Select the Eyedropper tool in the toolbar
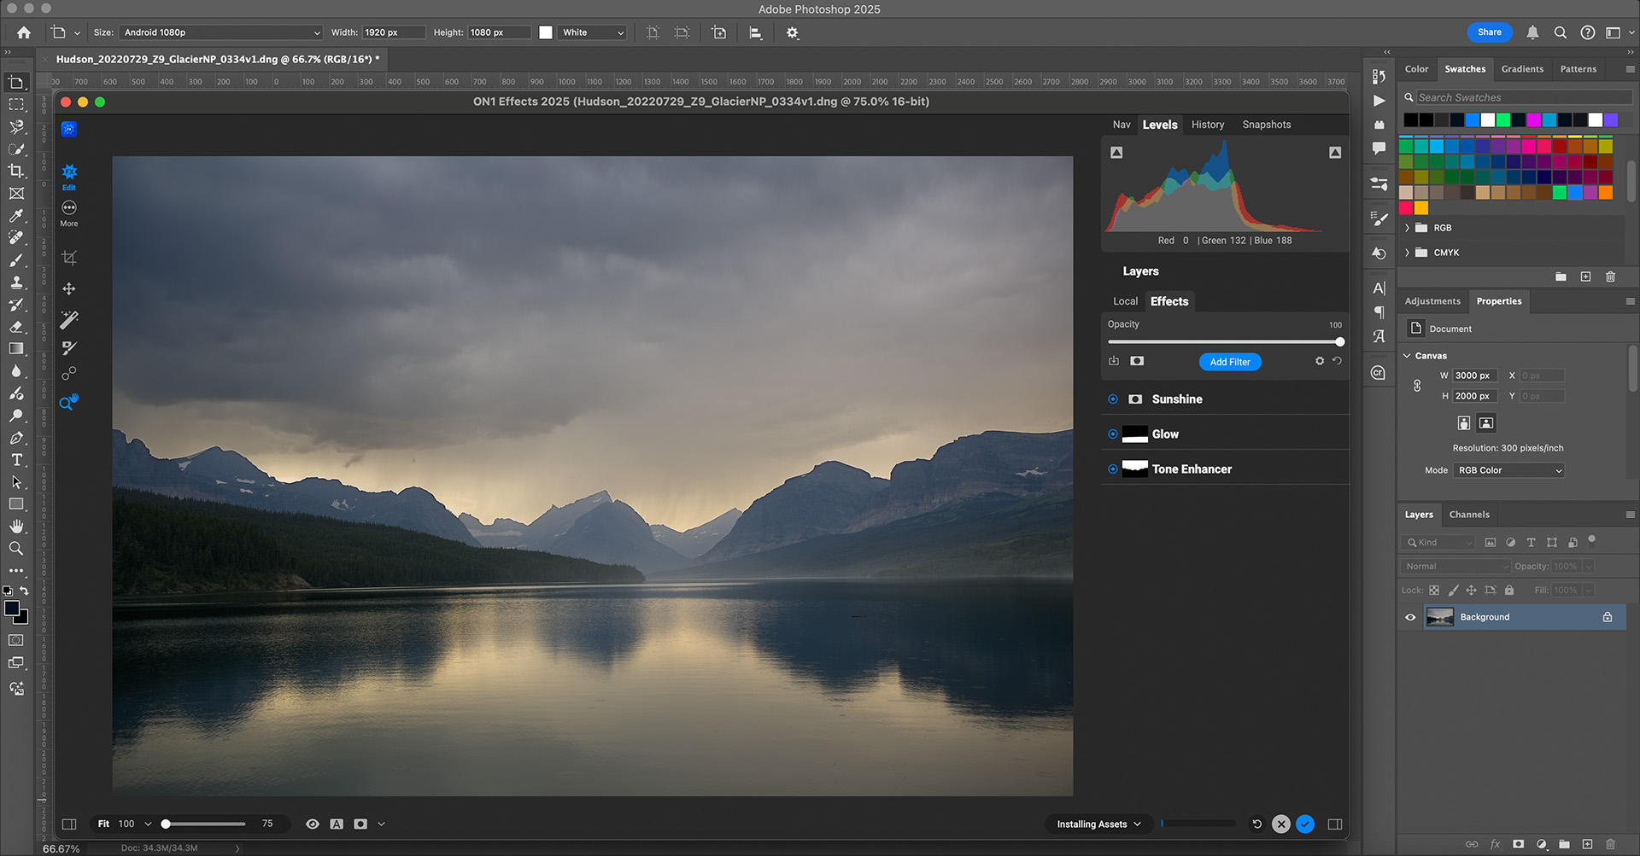The height and width of the screenshot is (856, 1640). 16,216
